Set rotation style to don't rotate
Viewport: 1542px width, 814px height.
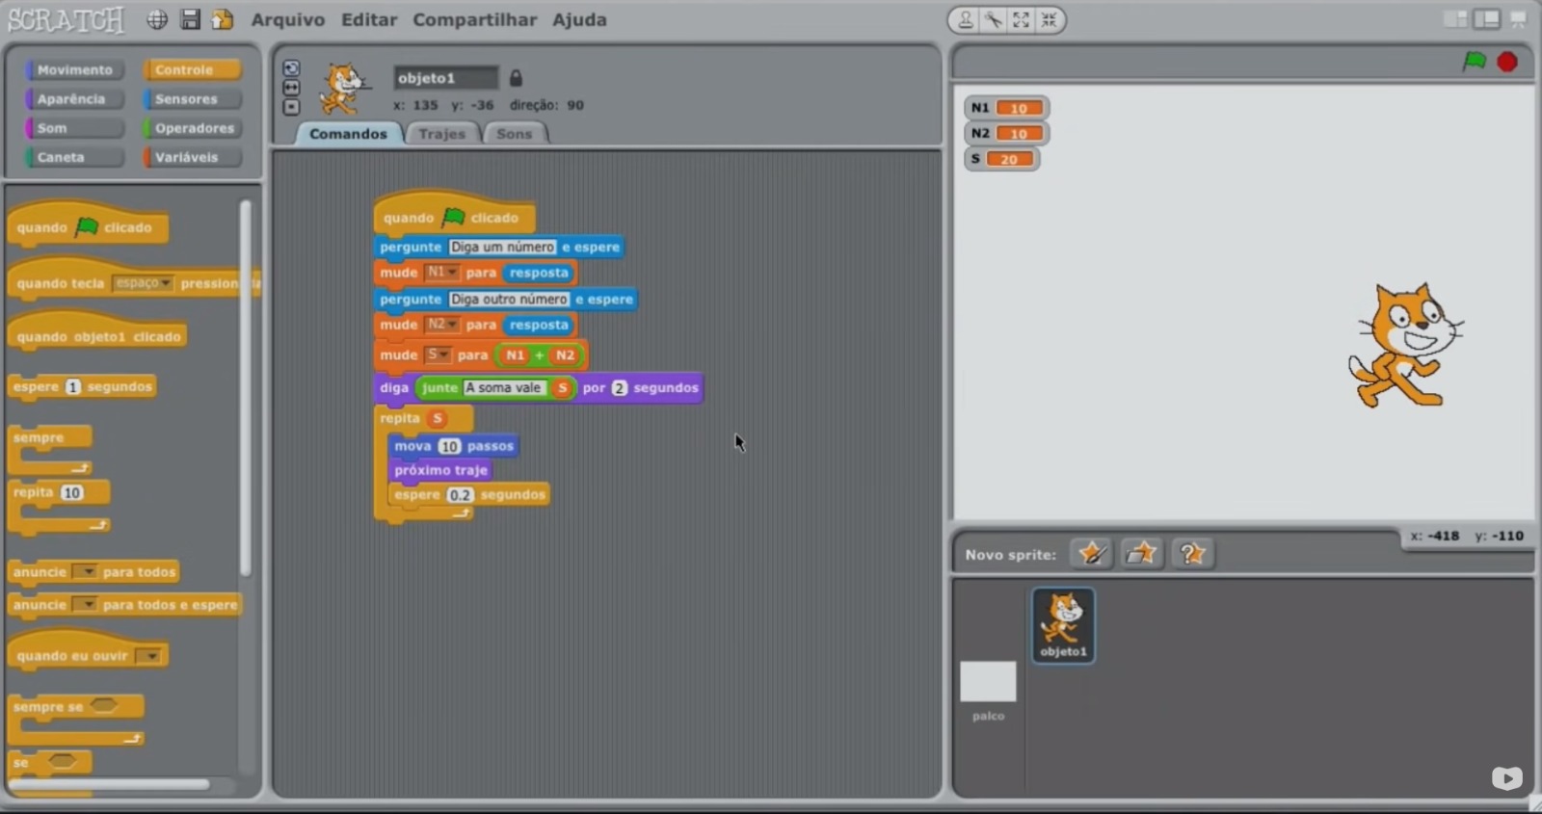[x=291, y=107]
